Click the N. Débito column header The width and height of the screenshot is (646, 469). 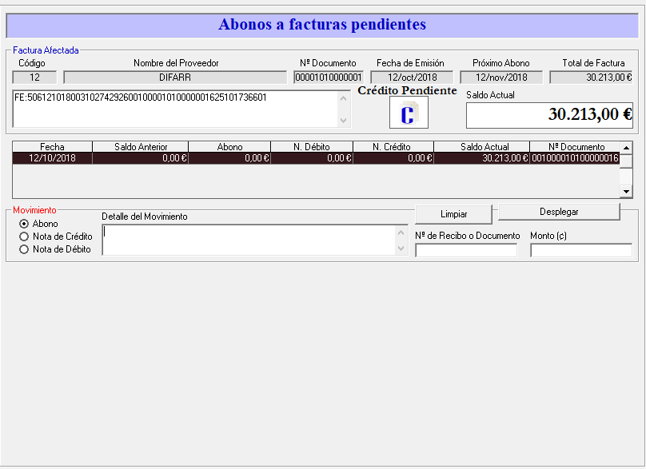pyautogui.click(x=312, y=147)
